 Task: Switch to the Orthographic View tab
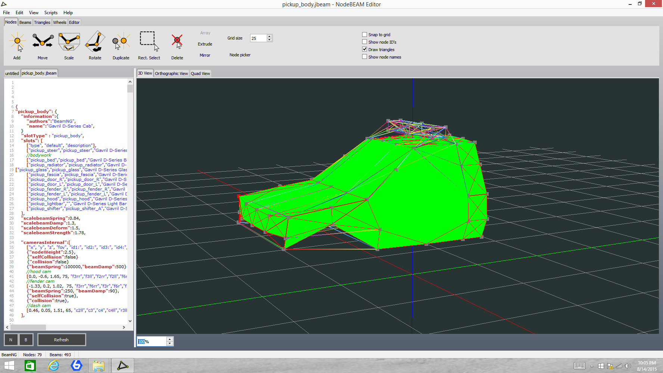click(x=171, y=73)
